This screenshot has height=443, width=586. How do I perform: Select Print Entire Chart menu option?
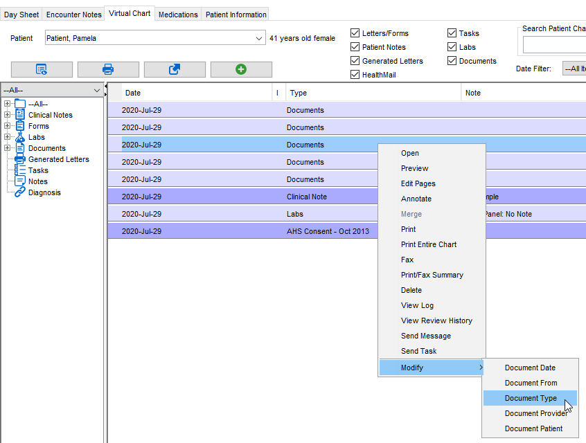coord(428,244)
